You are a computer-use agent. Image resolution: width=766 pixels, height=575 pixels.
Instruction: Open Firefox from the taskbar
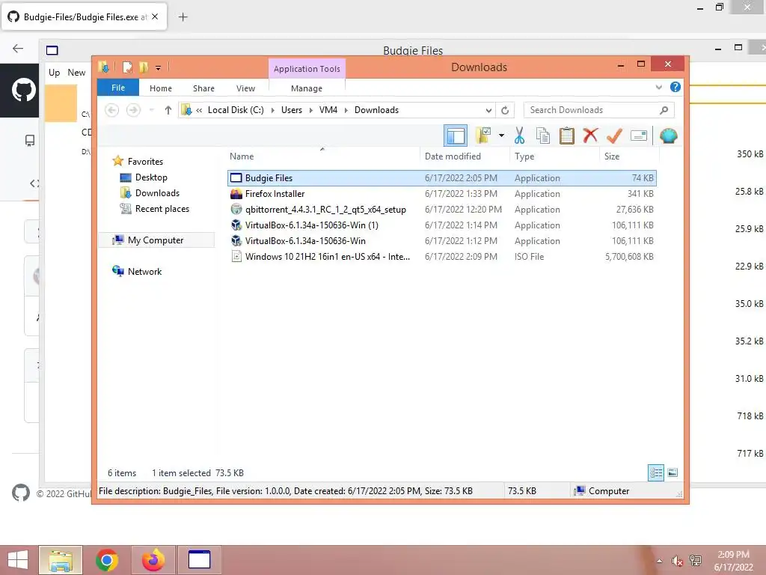click(153, 560)
